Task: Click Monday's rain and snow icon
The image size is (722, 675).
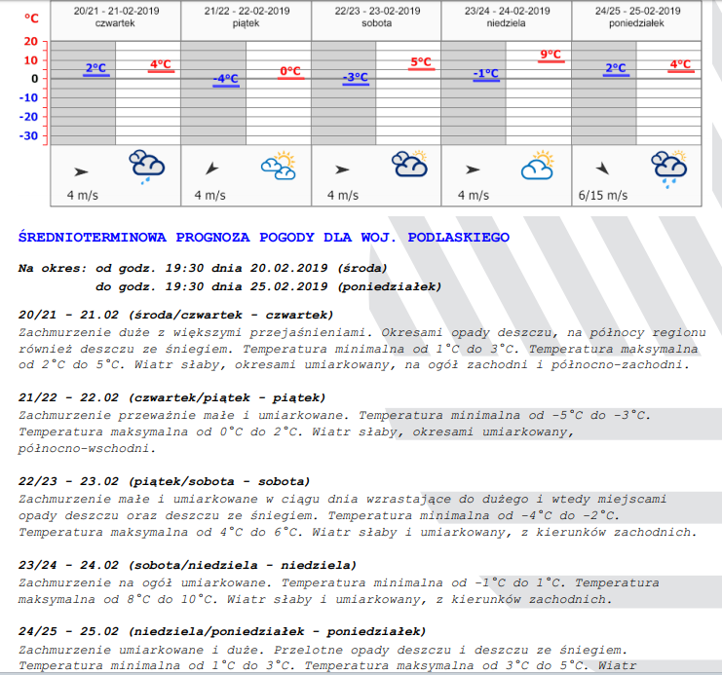Action: pyautogui.click(x=669, y=167)
